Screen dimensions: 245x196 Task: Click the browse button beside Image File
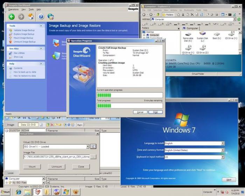tap(93, 156)
